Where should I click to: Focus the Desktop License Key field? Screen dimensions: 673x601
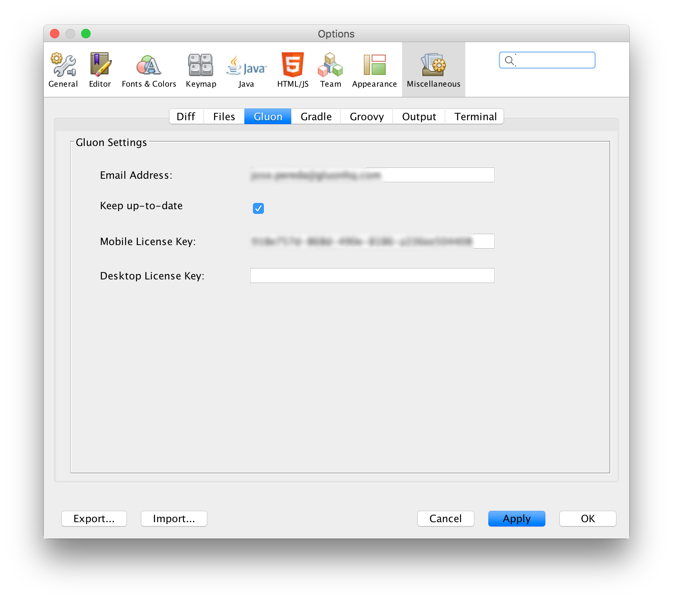point(372,276)
